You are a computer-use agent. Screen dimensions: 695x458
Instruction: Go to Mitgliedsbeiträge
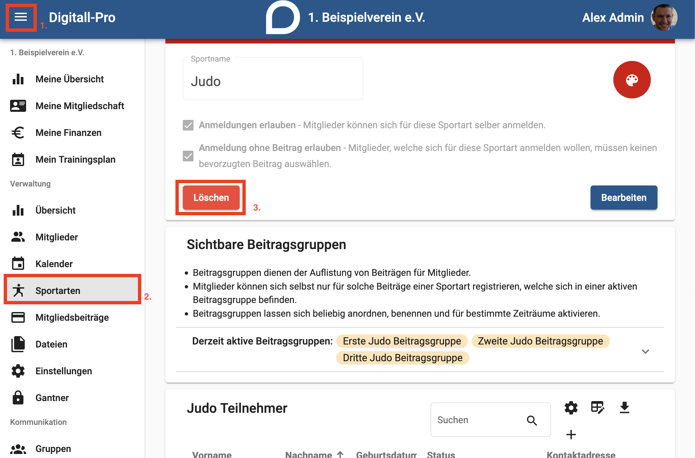pyautogui.click(x=72, y=317)
